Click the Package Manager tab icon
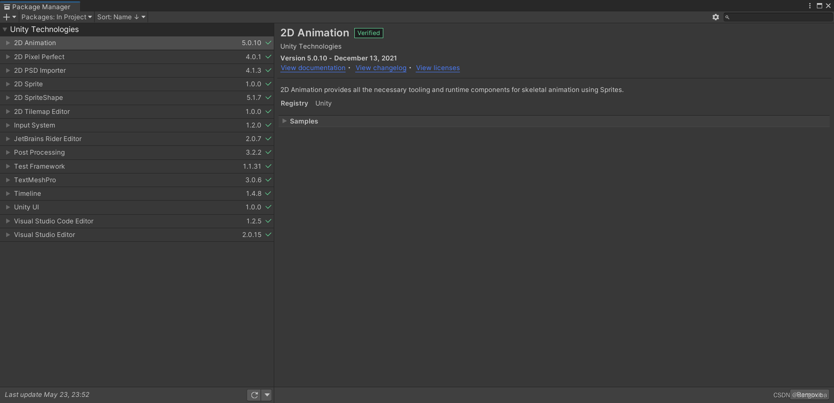Screen dimensions: 834x403 (7, 7)
